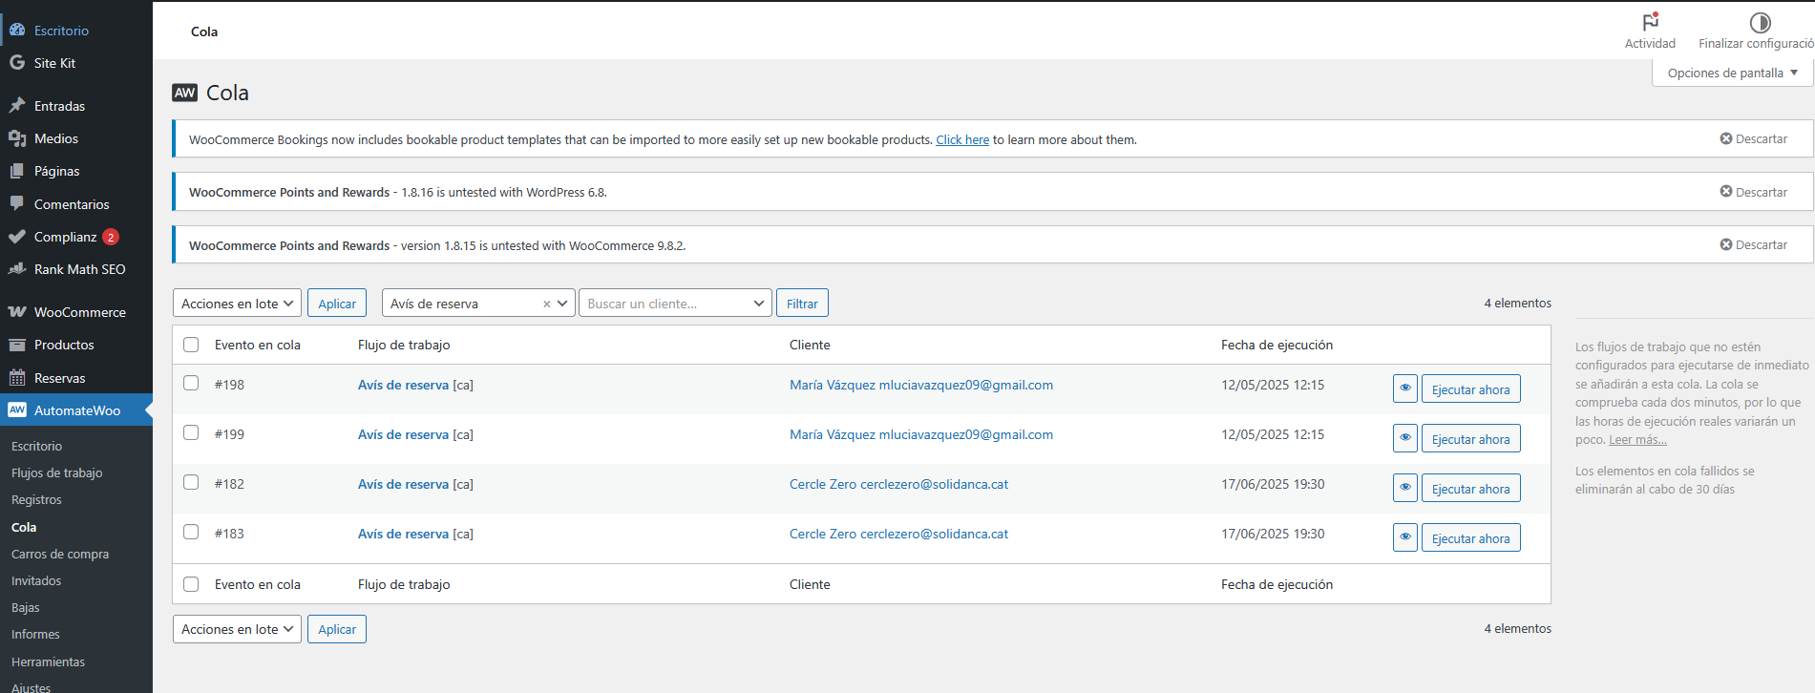1815x693 pixels.
Task: Open the Leer más link in help text
Action: (x=1637, y=440)
